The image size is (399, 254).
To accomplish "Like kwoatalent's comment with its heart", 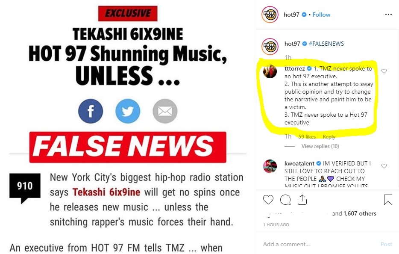I will click(x=384, y=166).
